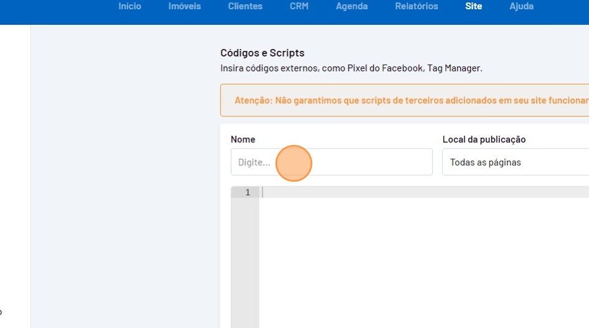
Task: Click the Nome field label
Action: point(243,139)
